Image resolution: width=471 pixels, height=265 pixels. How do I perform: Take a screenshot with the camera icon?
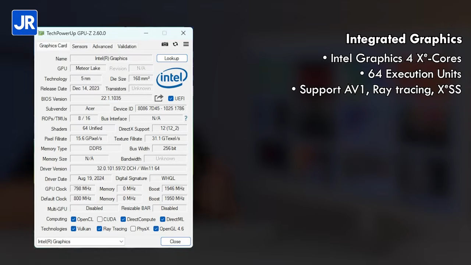click(x=165, y=44)
